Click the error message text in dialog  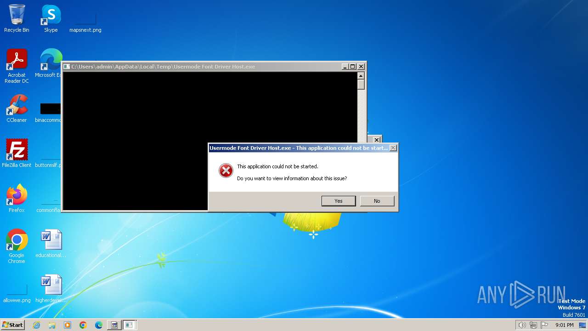pyautogui.click(x=277, y=166)
